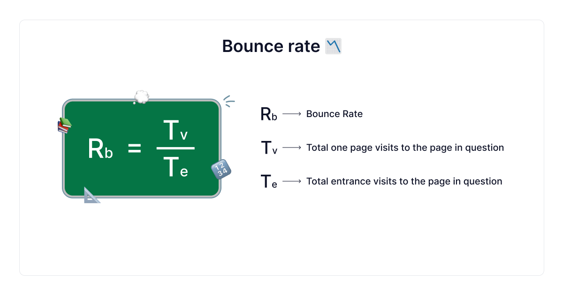Click the "Bounce Rate" definition text
The width and height of the screenshot is (563, 295).
pos(334,114)
